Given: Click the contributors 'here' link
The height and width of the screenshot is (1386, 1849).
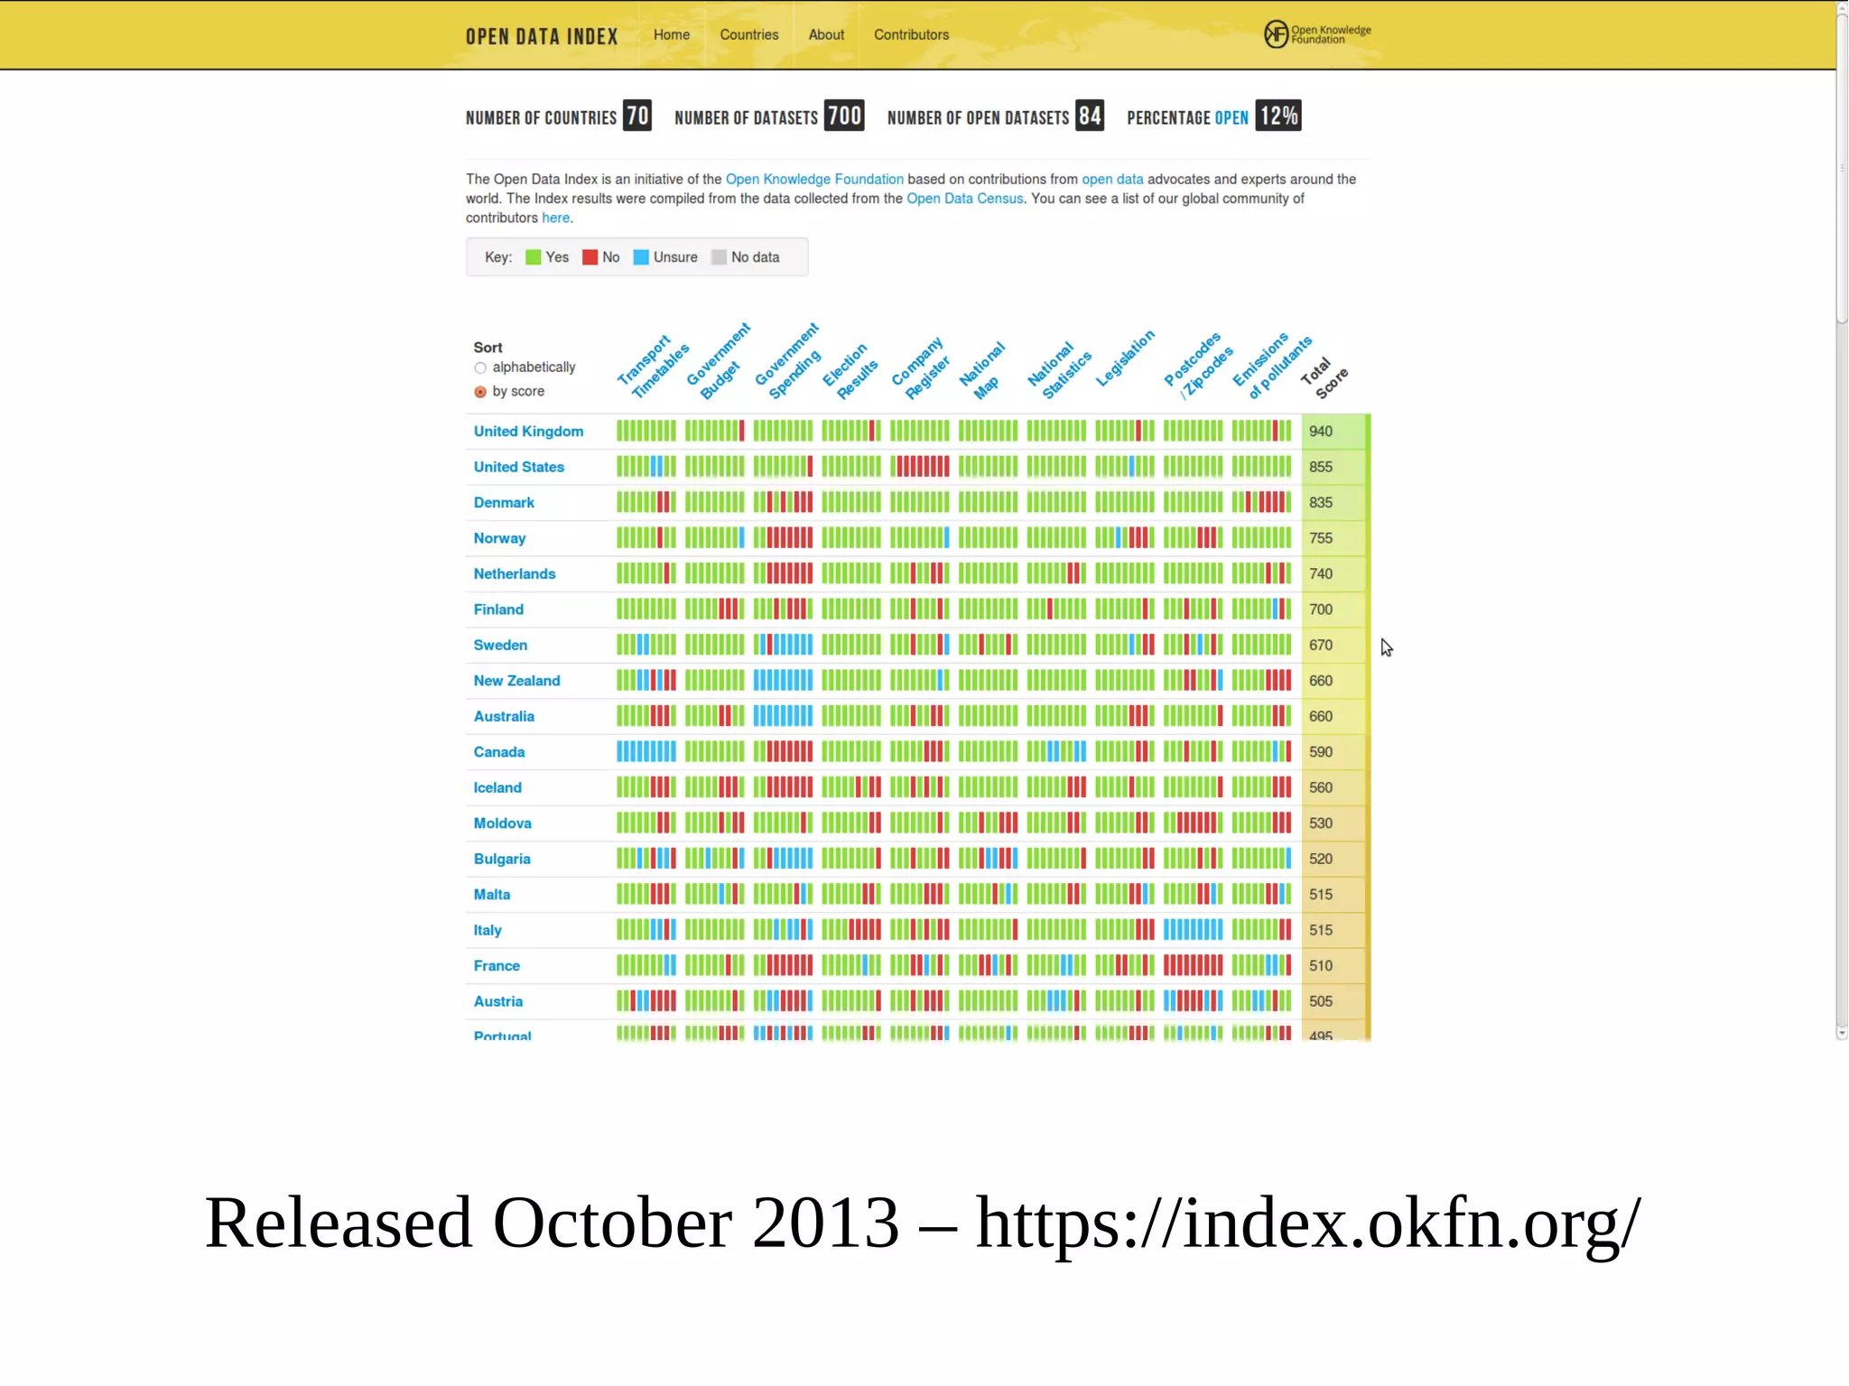Looking at the screenshot, I should pos(555,218).
